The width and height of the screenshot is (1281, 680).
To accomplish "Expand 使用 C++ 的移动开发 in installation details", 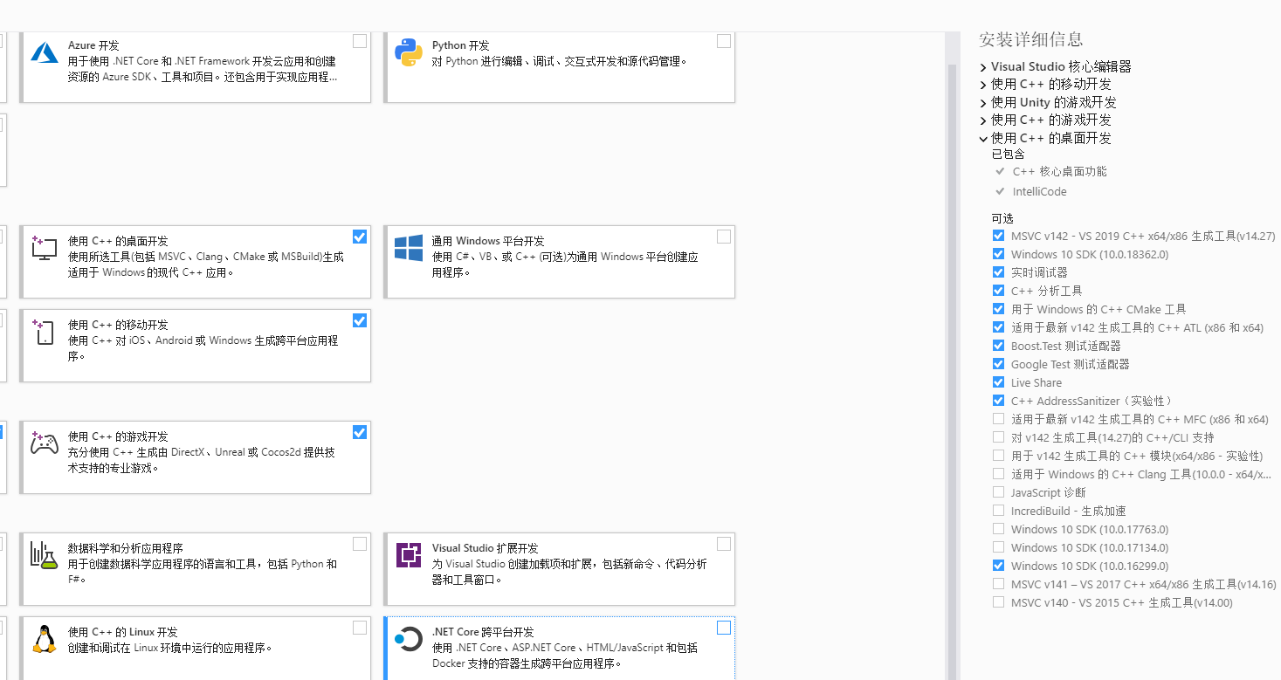I will (984, 85).
